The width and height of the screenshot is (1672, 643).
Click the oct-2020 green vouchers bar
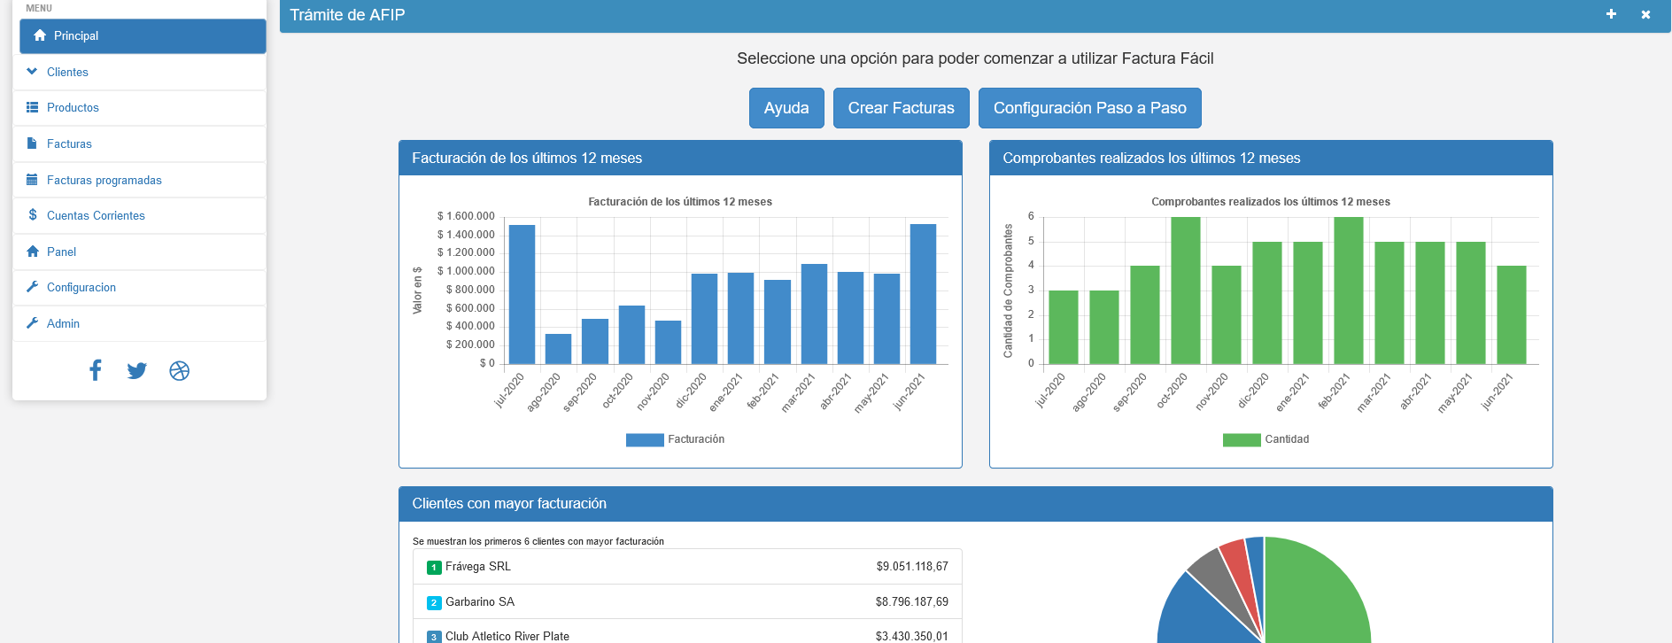pos(1186,291)
